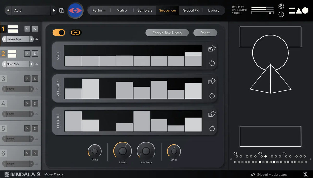This screenshot has height=178, width=313.
Task: Randomize the LENGTH lane with dice icon
Action: tap(212, 114)
